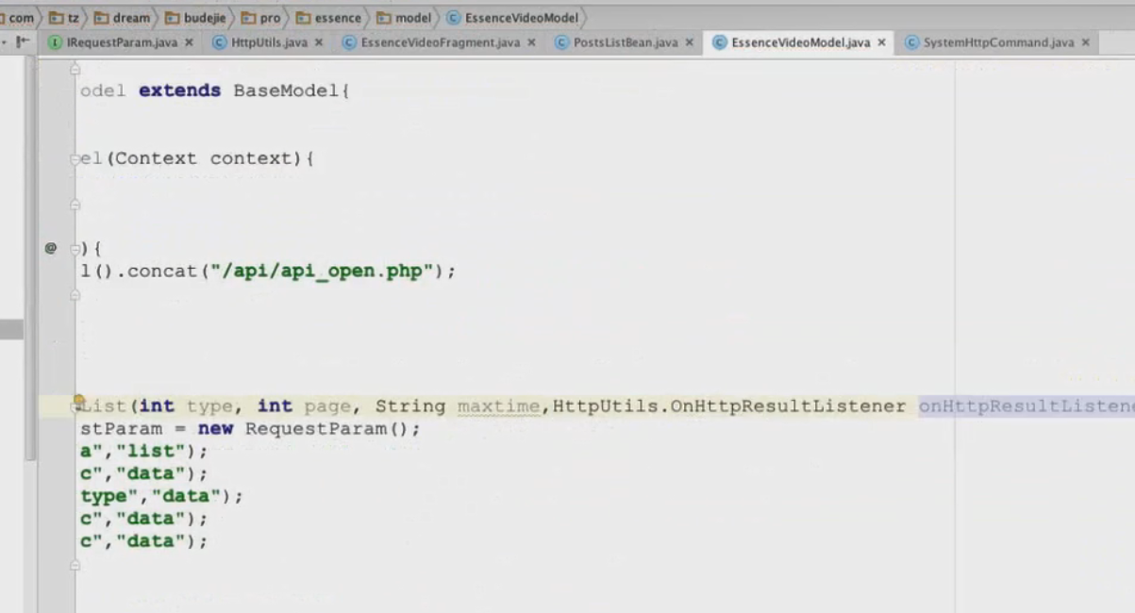Click the type","data" code line
This screenshot has height=613, width=1135.
tap(161, 496)
